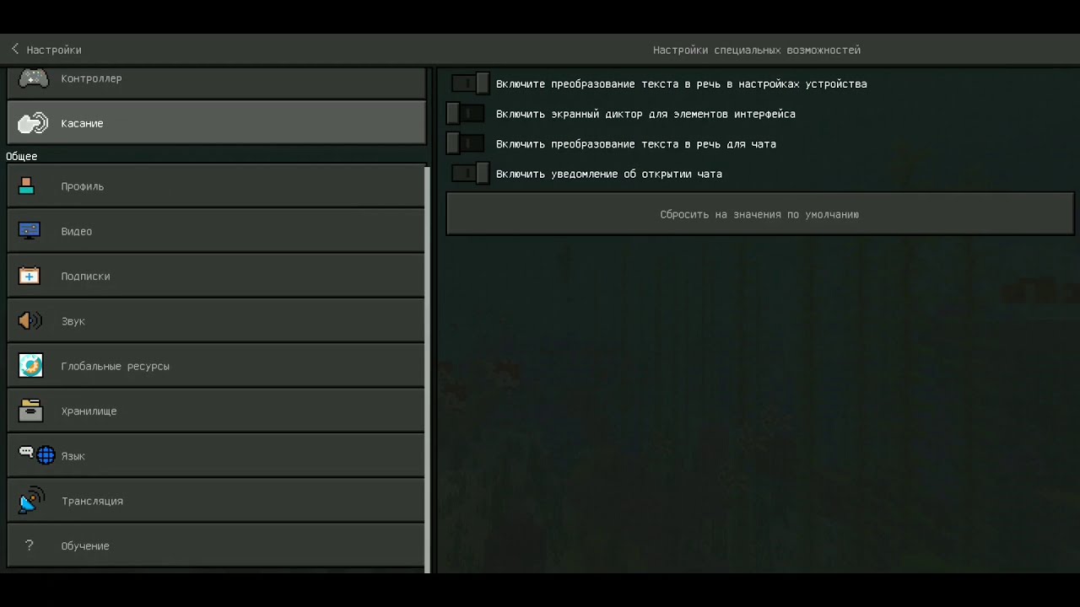Enable screen narrator for interface elements

click(466, 114)
